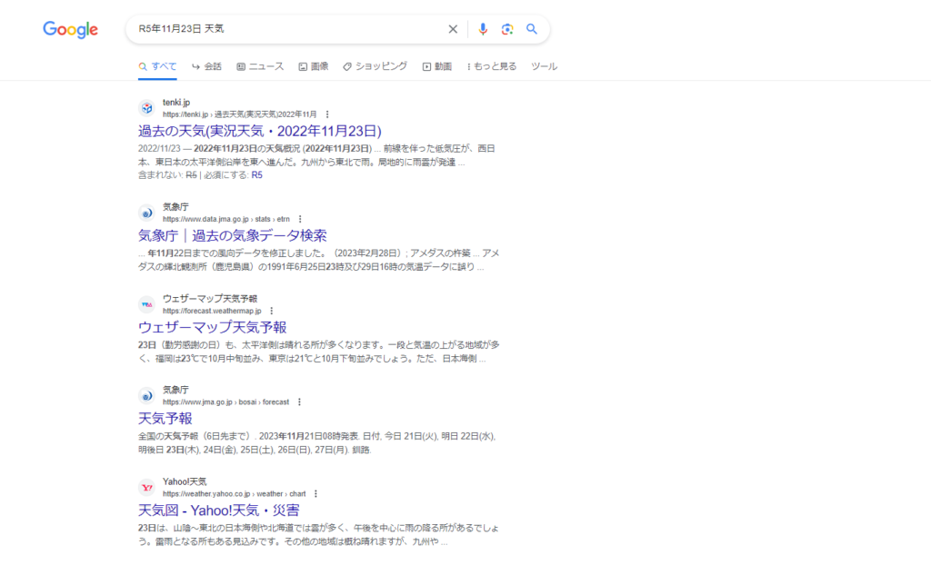Open ウェザーマップ天気予報 result title
This screenshot has width=931, height=565.
(x=212, y=327)
